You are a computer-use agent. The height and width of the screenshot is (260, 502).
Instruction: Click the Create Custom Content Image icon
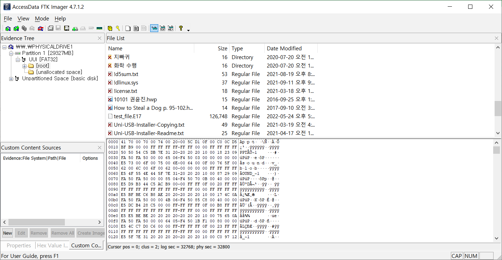point(83,28)
